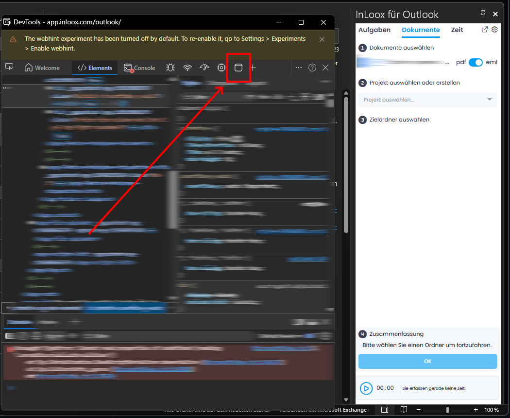Click the DevTools title bar icon

point(7,22)
